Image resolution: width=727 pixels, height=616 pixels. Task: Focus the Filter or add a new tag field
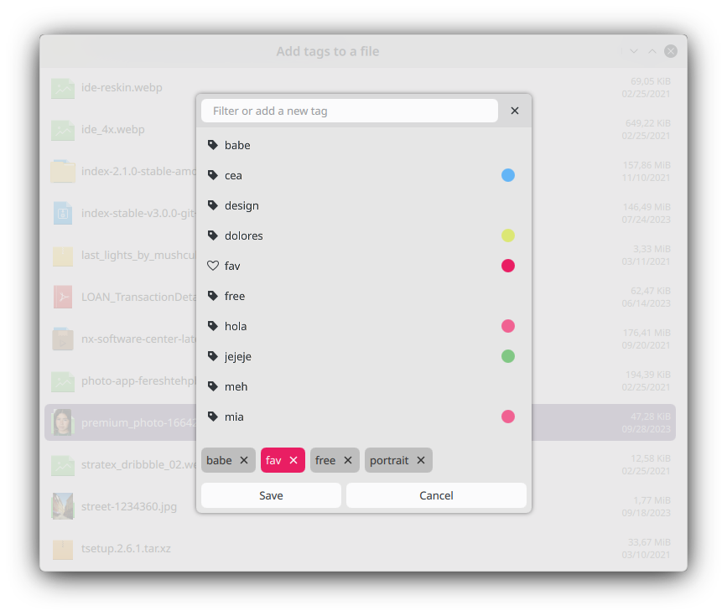point(349,111)
